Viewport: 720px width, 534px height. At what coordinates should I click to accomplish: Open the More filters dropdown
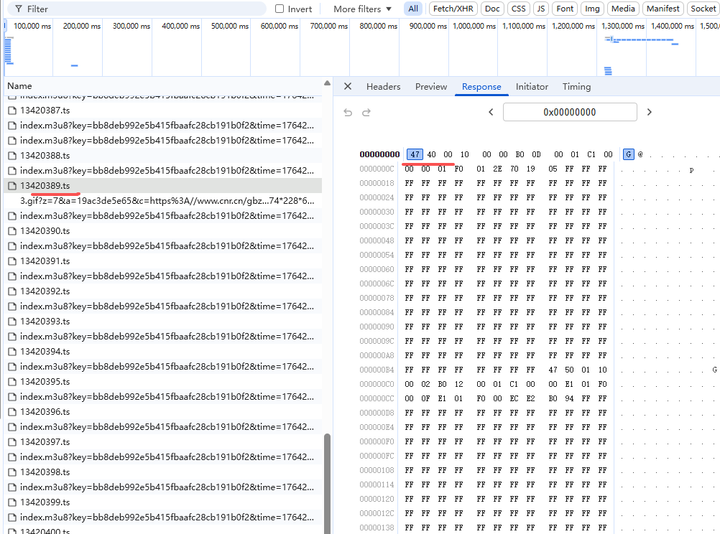click(363, 9)
